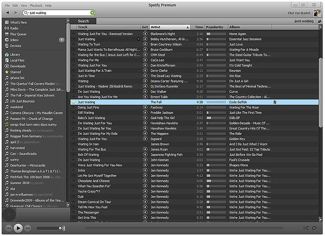Sort results by the Popularity column

pyautogui.click(x=215, y=27)
